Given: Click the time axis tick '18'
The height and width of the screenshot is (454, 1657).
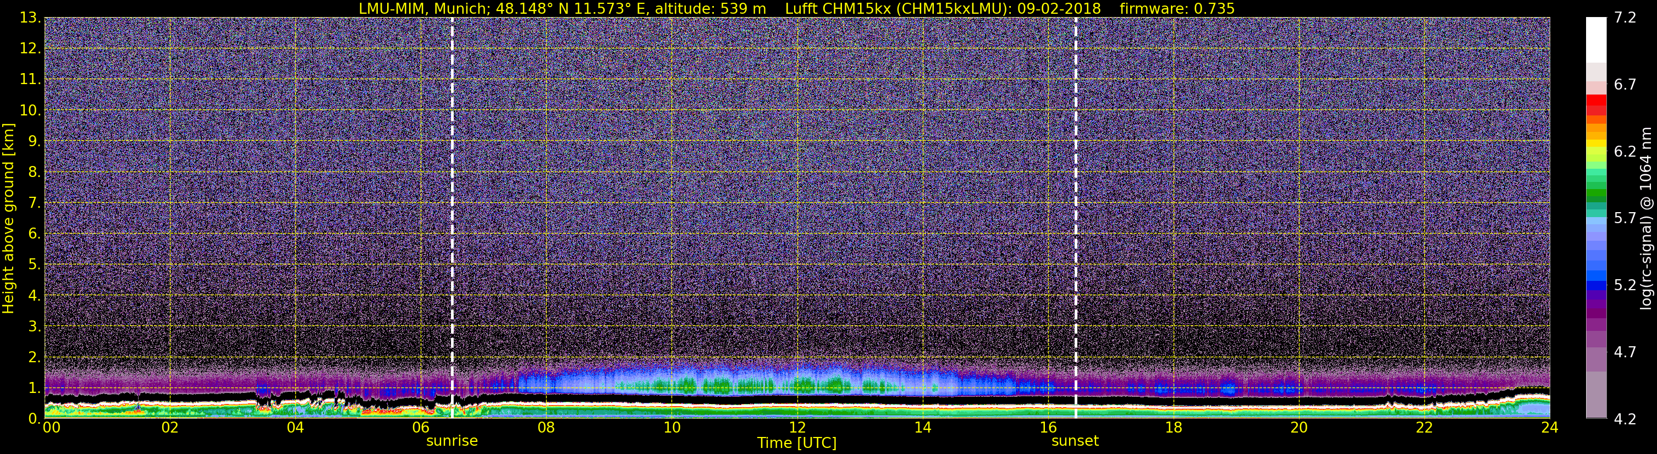Looking at the screenshot, I should [1173, 428].
